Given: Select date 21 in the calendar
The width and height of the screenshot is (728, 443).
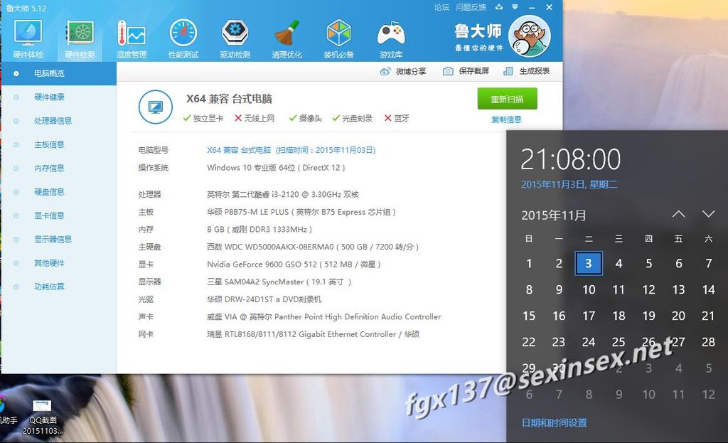Looking at the screenshot, I should click(709, 316).
